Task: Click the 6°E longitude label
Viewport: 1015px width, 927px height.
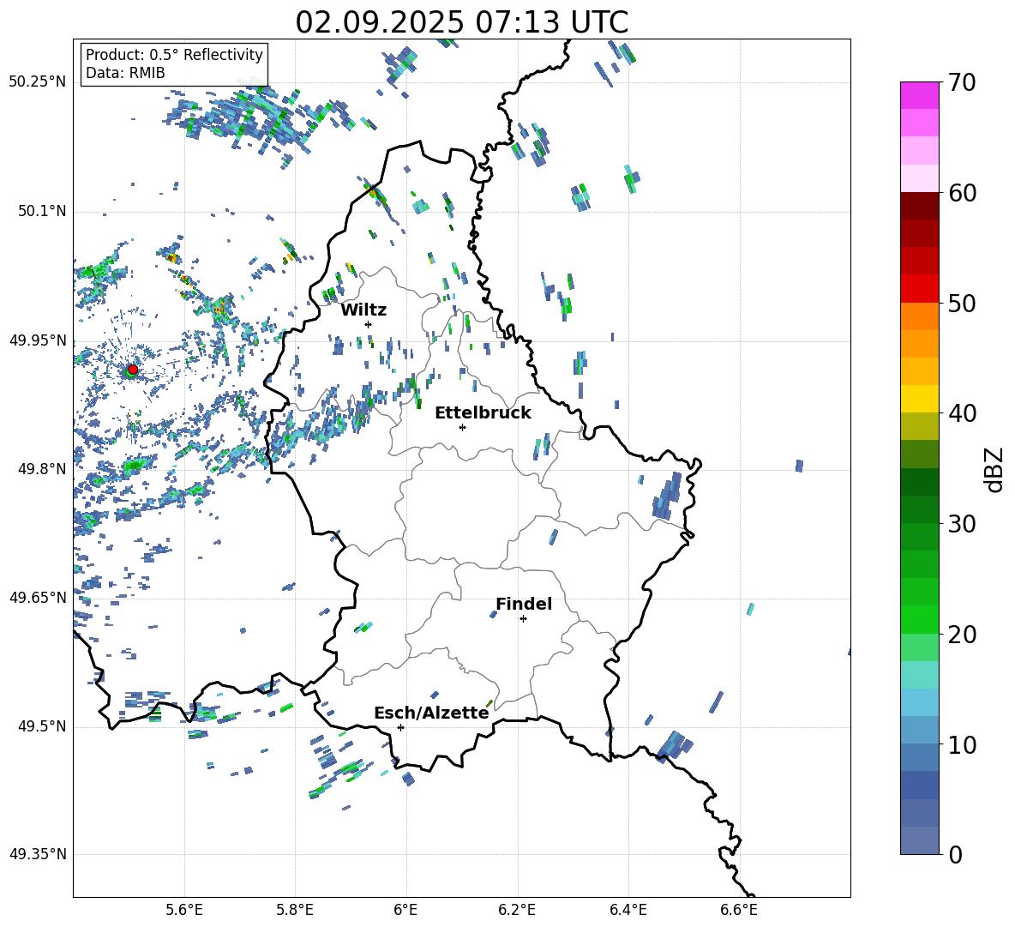Action: (405, 910)
